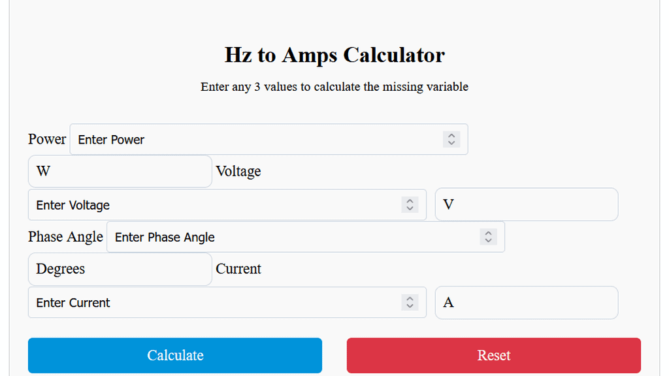
Task: Click the Hz to Amps Calculator heading
Action: click(x=334, y=55)
